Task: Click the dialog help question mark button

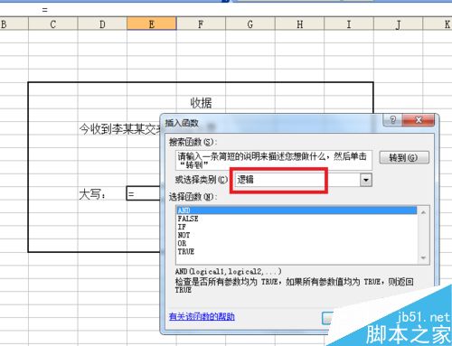Action: (x=392, y=120)
